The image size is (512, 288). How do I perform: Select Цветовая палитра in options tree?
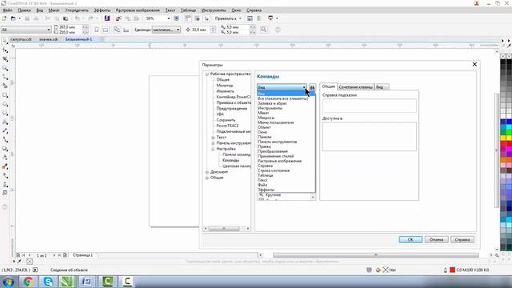coord(237,166)
